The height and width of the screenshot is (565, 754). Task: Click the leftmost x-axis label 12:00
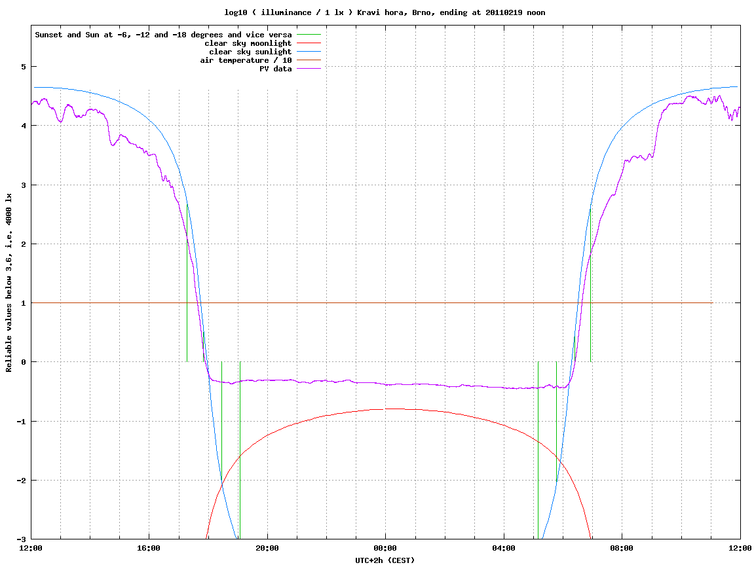click(31, 548)
